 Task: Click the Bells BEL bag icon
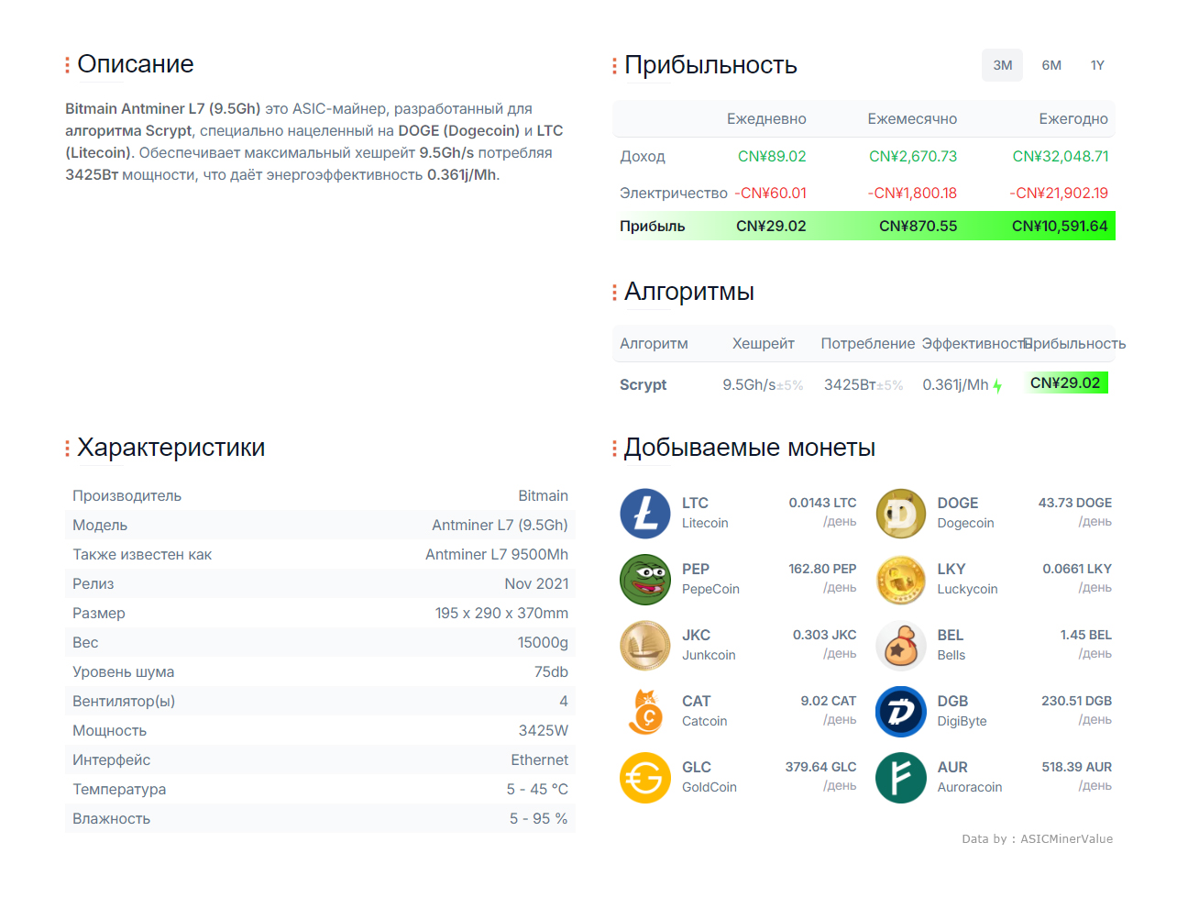pos(901,646)
